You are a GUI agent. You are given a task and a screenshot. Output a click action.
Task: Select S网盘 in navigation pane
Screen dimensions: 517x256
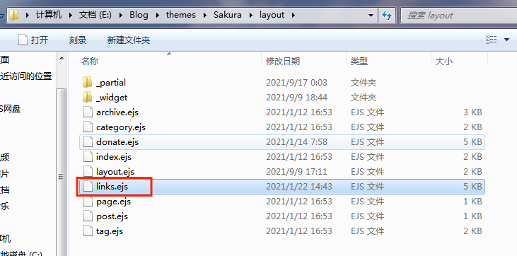point(10,108)
